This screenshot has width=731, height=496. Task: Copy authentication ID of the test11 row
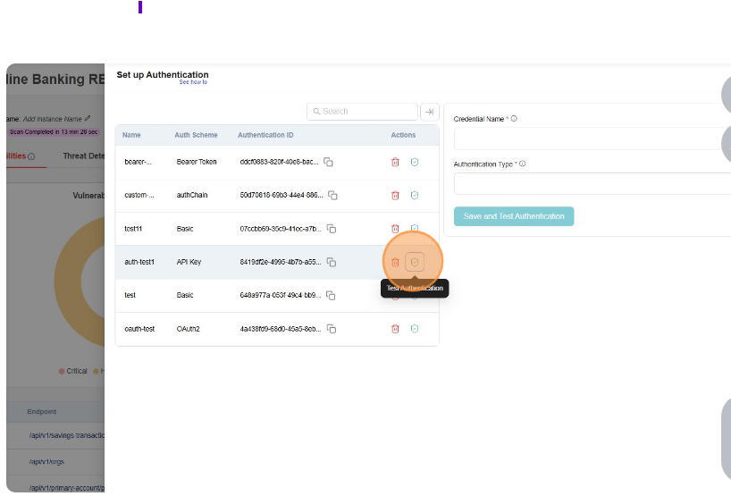point(331,229)
